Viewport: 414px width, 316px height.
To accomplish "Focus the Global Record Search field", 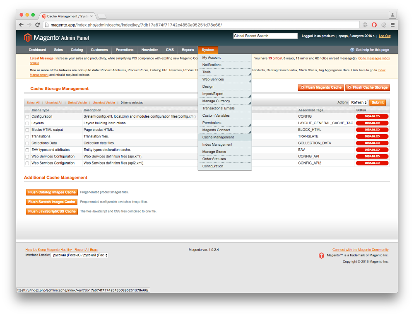I will click(x=265, y=36).
